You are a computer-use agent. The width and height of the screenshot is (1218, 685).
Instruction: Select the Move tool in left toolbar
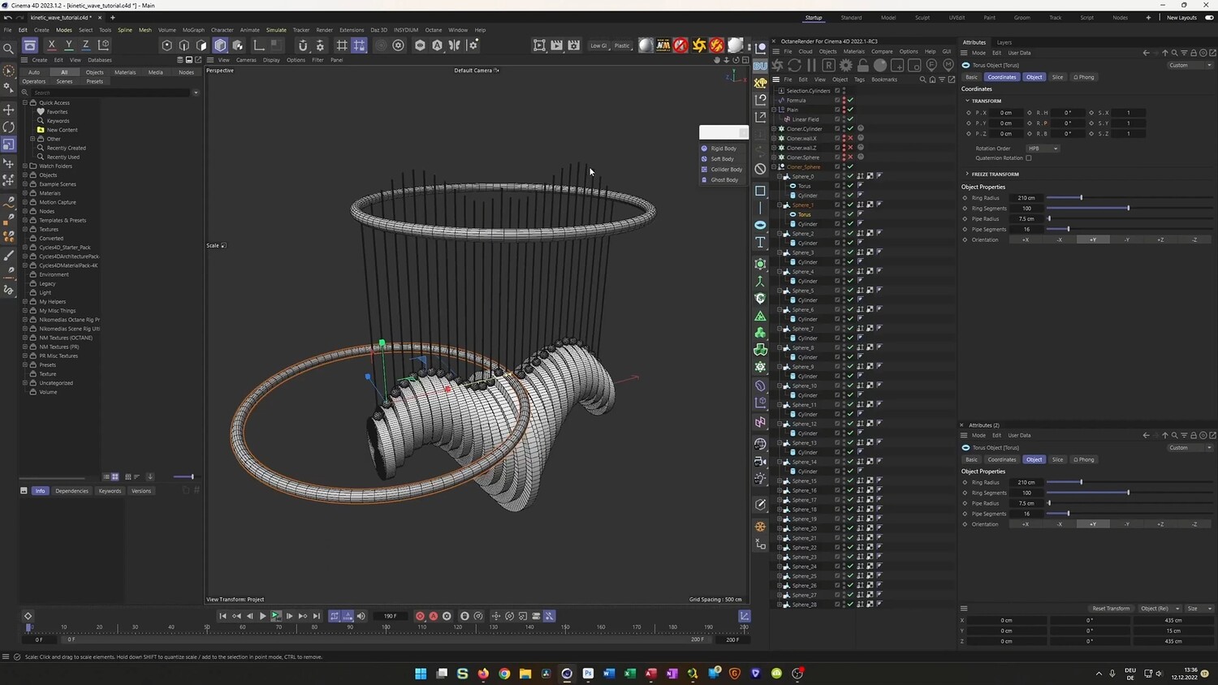[9, 110]
